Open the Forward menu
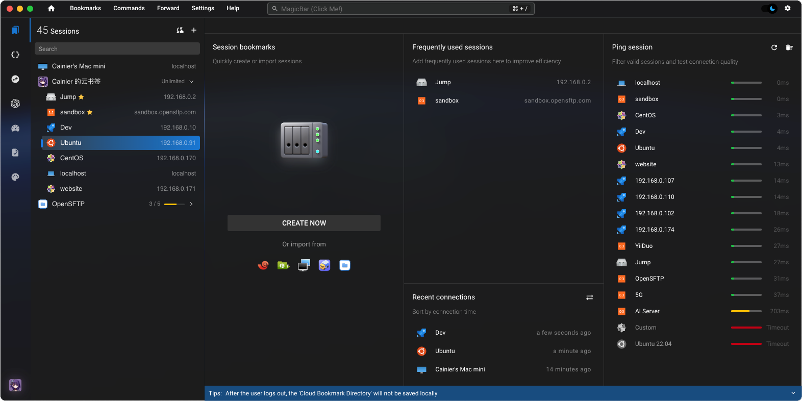 point(168,8)
